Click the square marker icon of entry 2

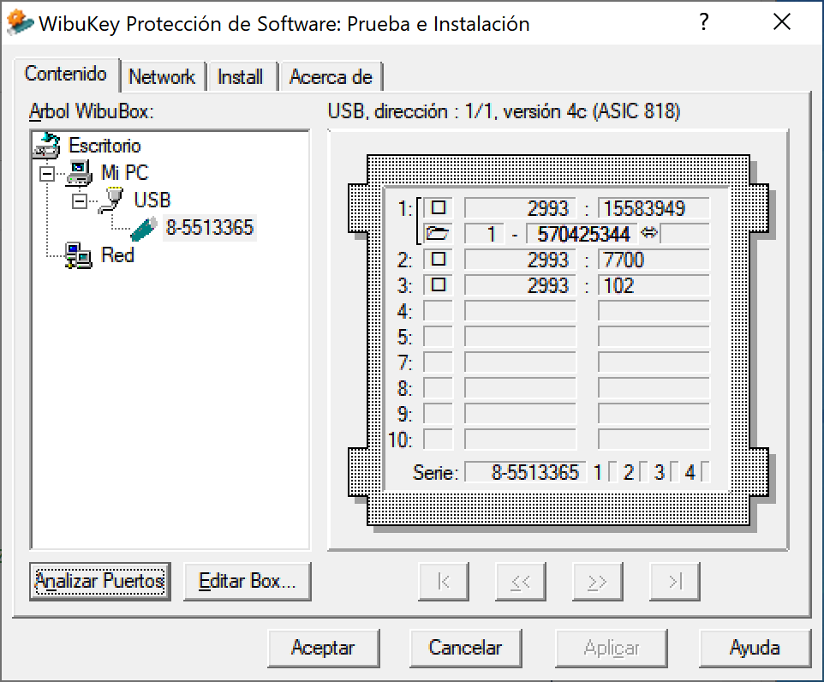(439, 260)
